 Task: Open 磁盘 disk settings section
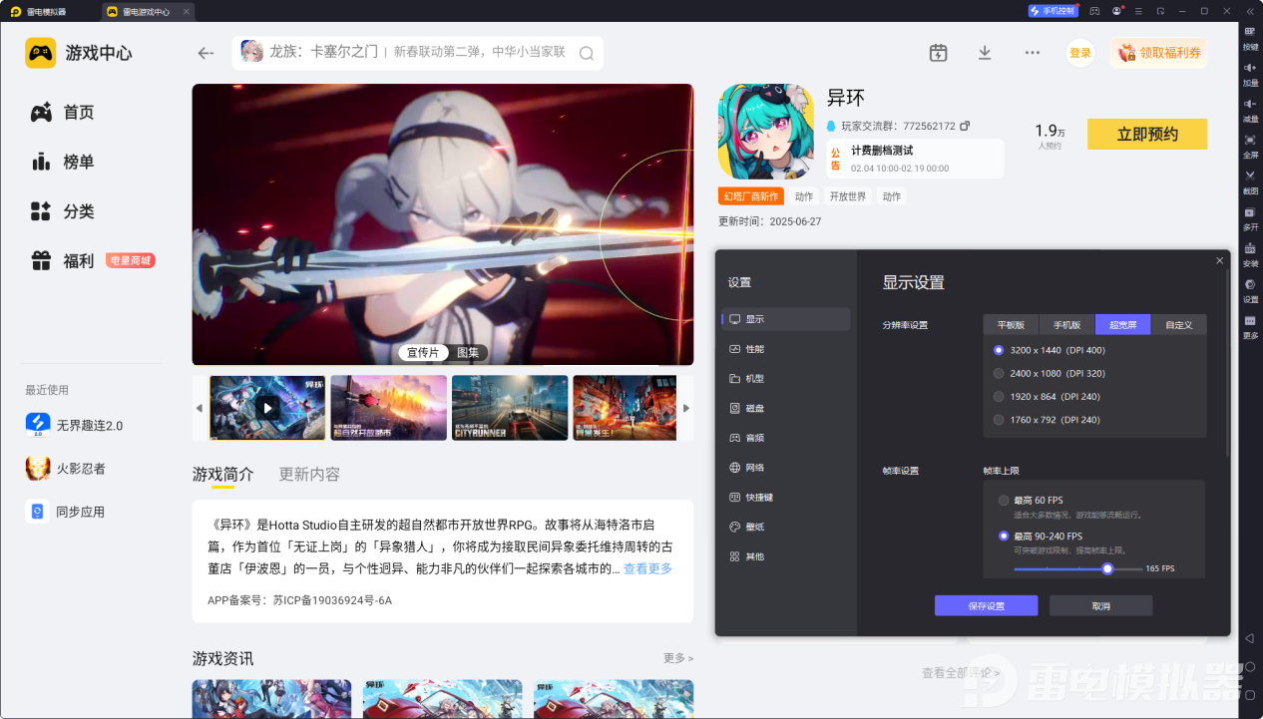(785, 408)
